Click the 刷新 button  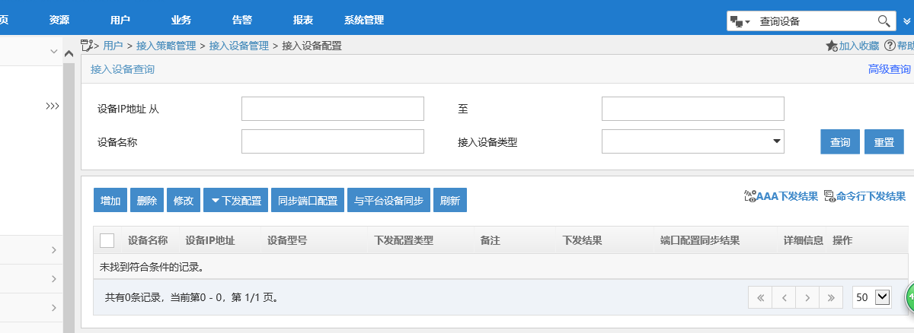tap(450, 201)
